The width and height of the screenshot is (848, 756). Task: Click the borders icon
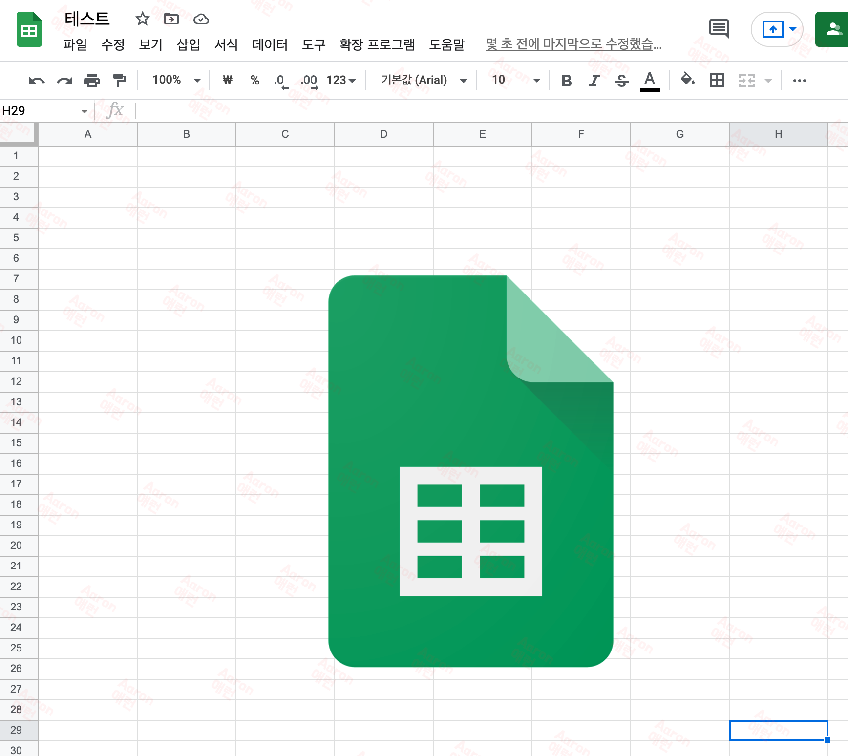717,80
